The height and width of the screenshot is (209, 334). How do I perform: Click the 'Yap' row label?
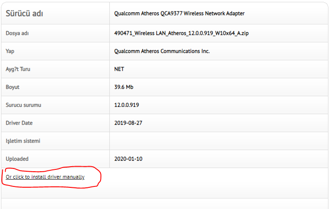click(10, 51)
